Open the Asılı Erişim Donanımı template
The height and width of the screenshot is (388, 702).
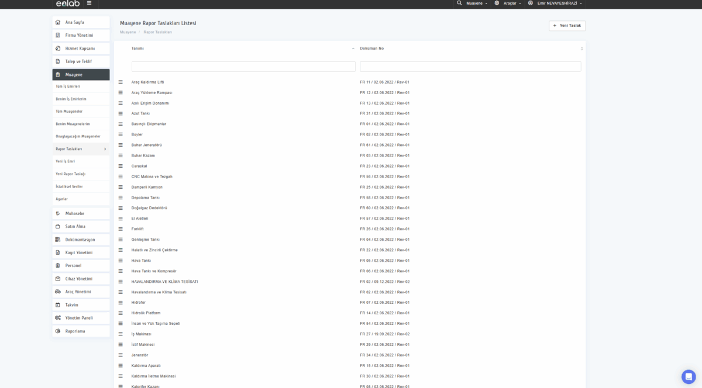coord(150,103)
